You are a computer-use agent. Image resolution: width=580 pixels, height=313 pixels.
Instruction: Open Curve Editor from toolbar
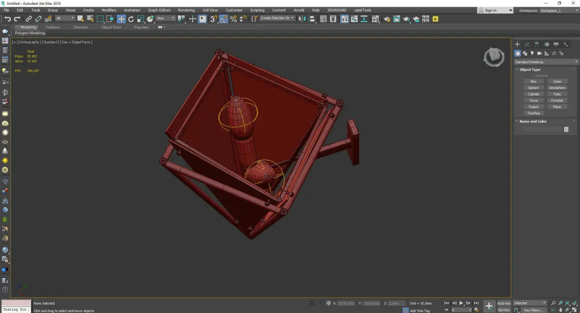[x=354, y=19]
